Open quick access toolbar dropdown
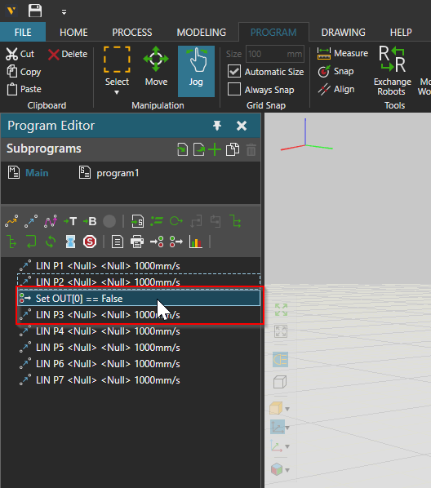431x488 pixels. point(64,12)
